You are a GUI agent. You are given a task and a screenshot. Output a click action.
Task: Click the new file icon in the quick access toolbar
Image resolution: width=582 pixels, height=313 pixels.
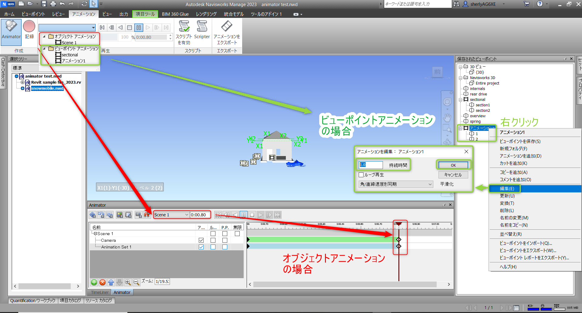(21, 4)
